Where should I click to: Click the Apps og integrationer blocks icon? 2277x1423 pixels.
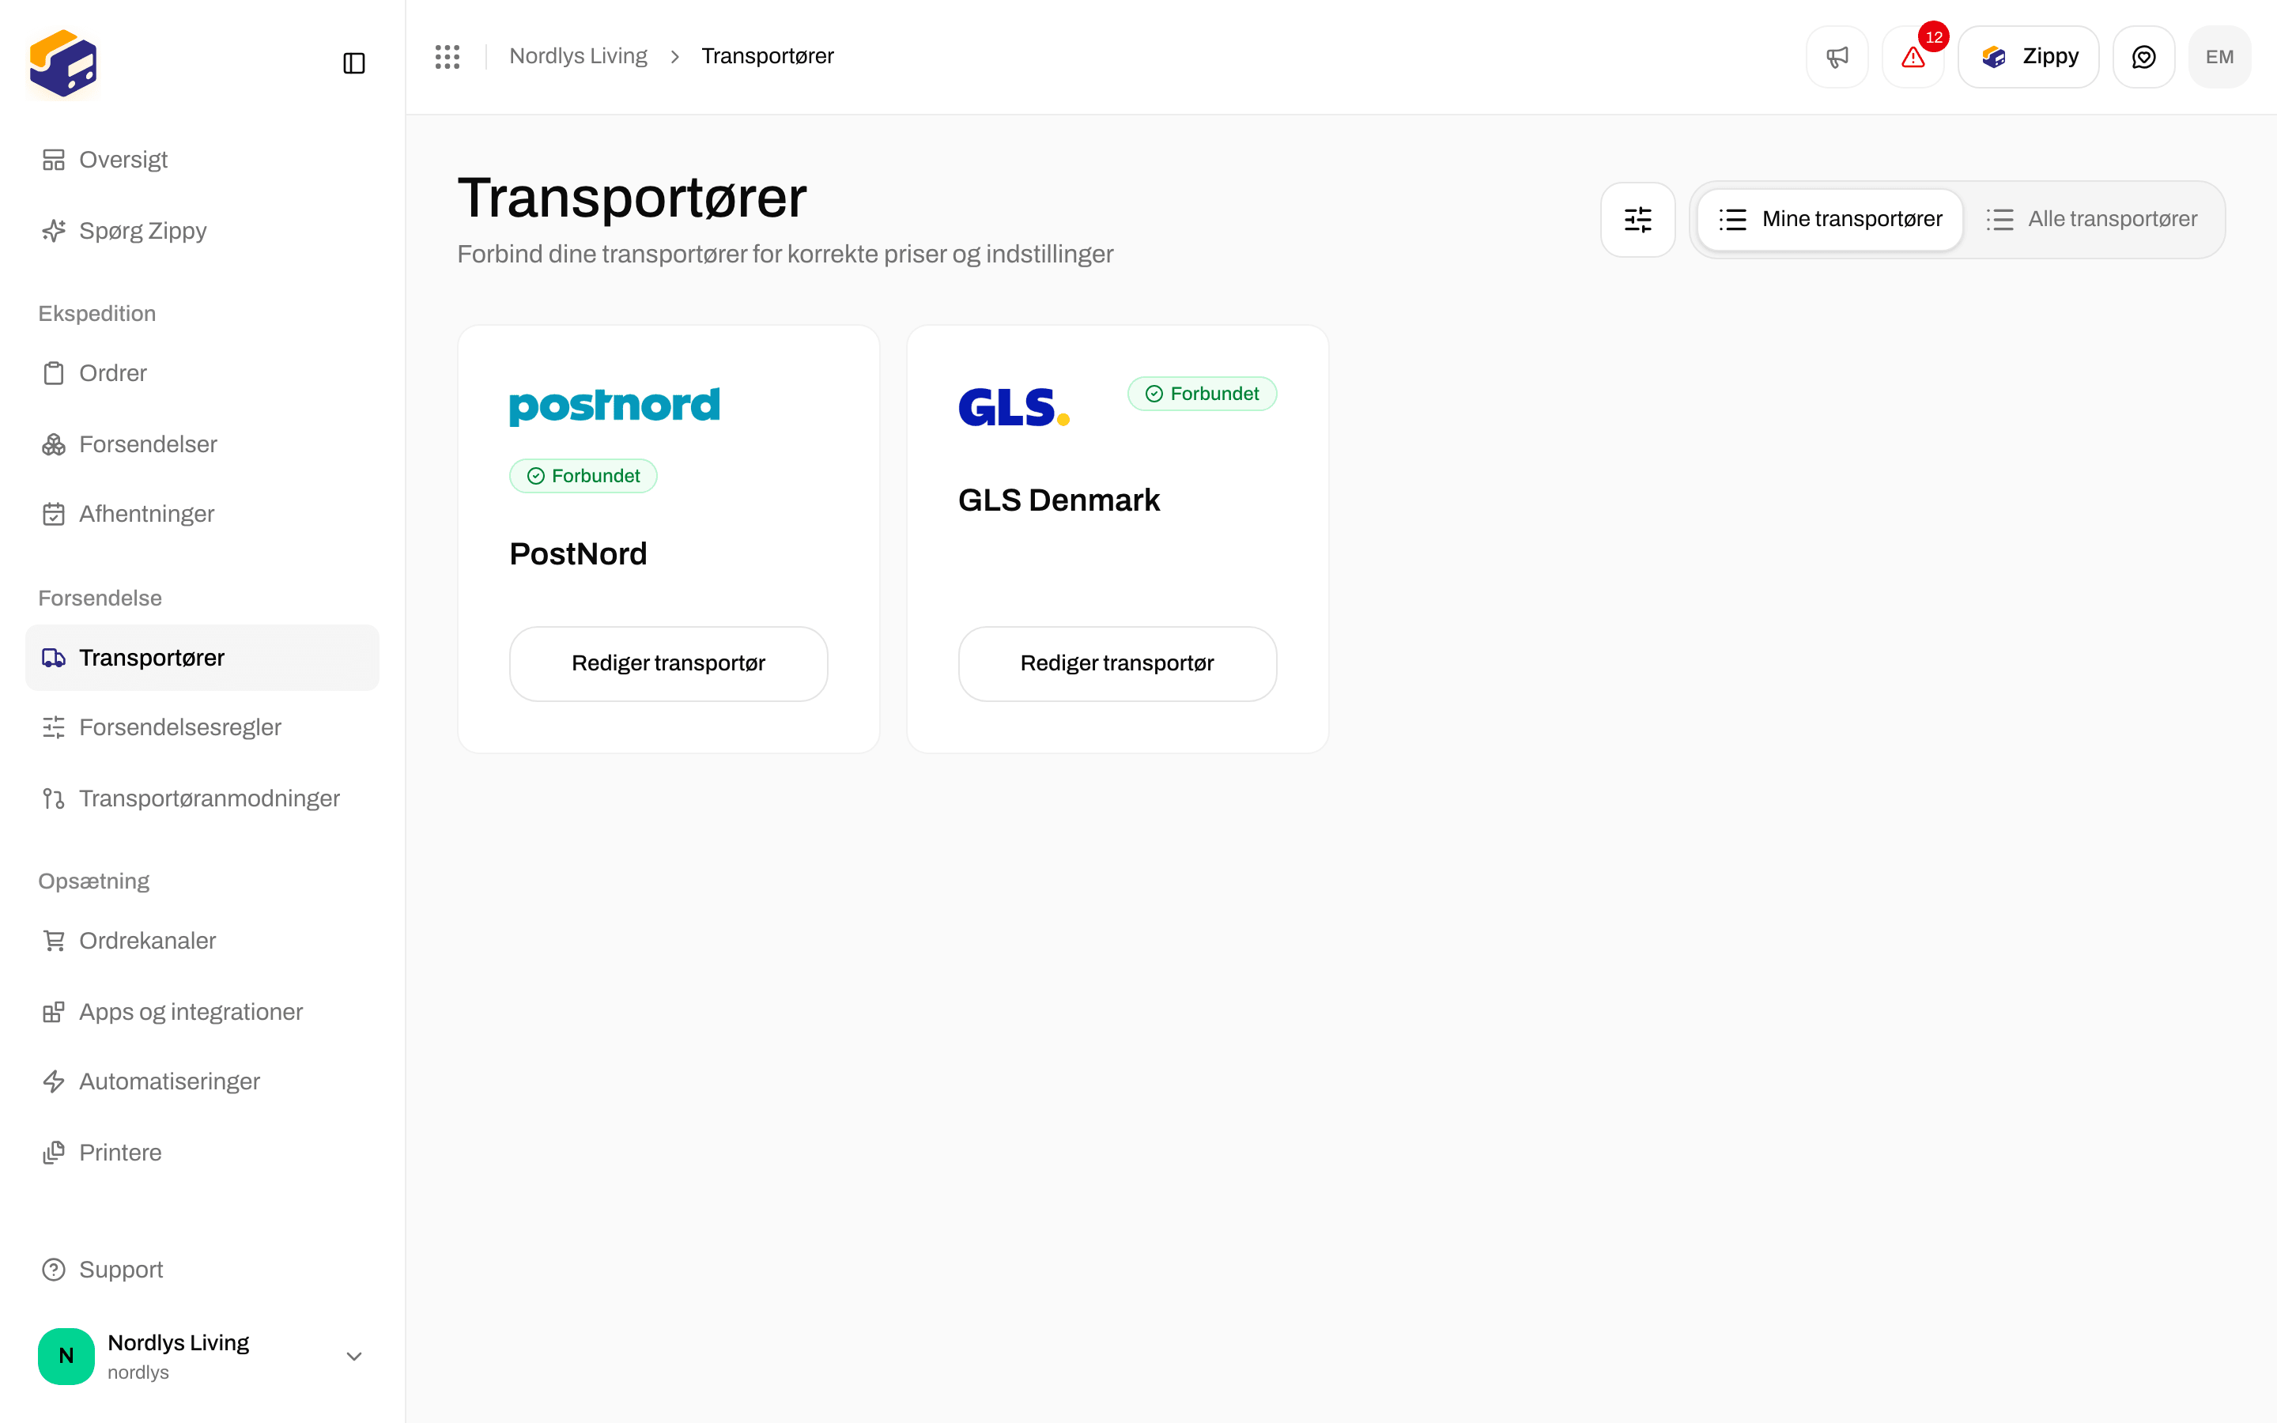click(54, 1012)
